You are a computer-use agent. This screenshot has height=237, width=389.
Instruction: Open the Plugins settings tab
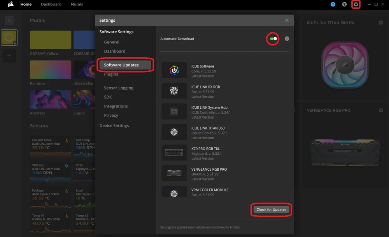[111, 74]
